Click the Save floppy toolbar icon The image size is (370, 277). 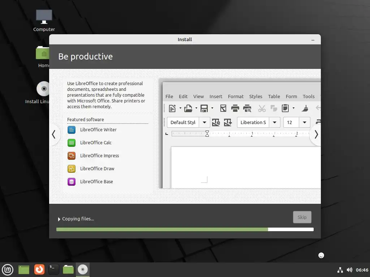204,108
